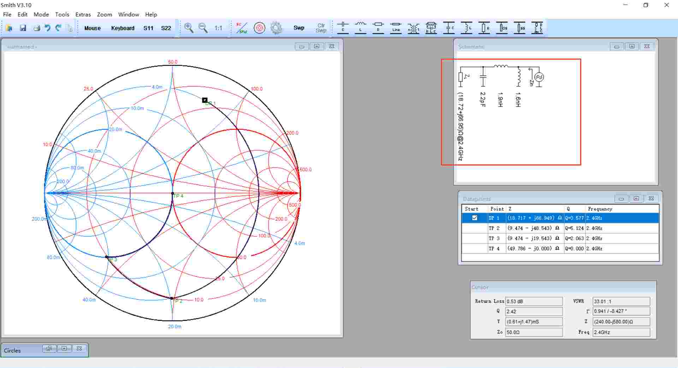Open the Extras menu

[83, 14]
